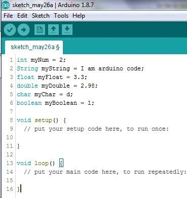Viewport: 187px width, 198px height.
Task: Click 'void setup() {' line
Action: (42, 121)
